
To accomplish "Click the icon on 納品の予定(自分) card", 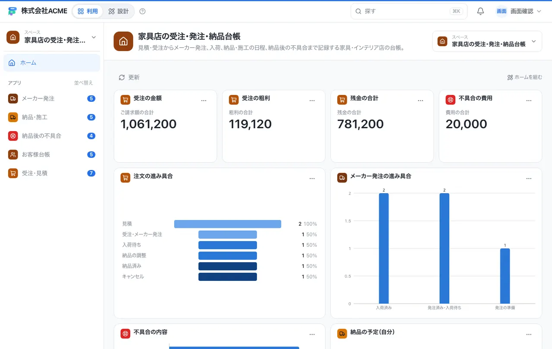I will [342, 333].
